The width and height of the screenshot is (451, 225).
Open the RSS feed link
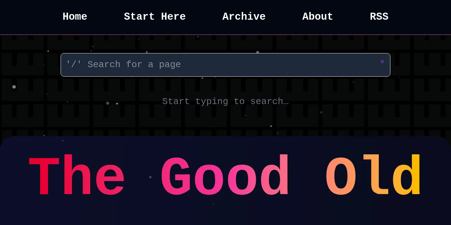pyautogui.click(x=379, y=17)
